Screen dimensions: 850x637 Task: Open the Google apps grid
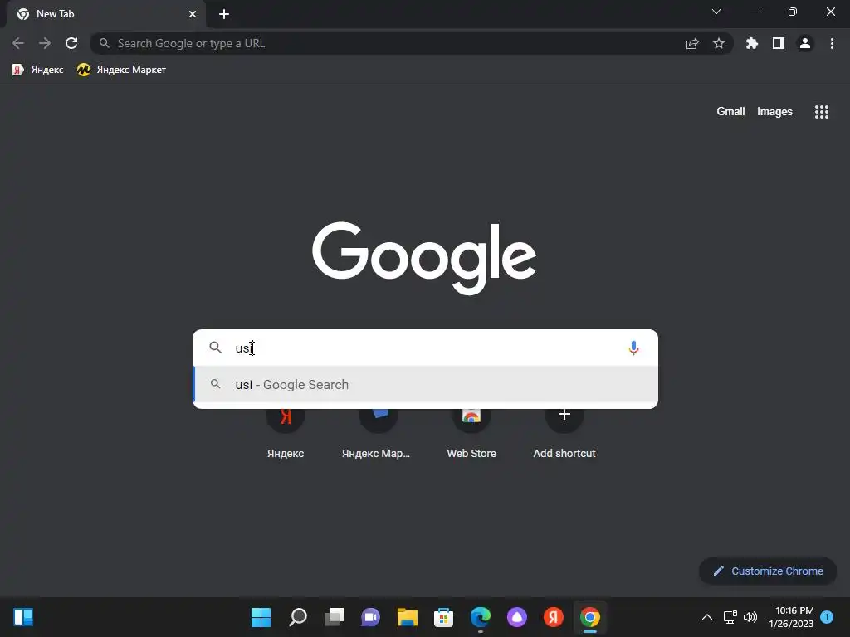(x=822, y=112)
